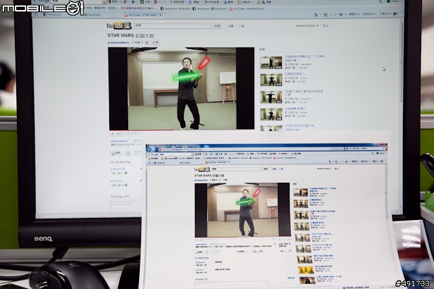Click the IE Help question-mark icon
434x289 pixels.
[x=395, y=14]
